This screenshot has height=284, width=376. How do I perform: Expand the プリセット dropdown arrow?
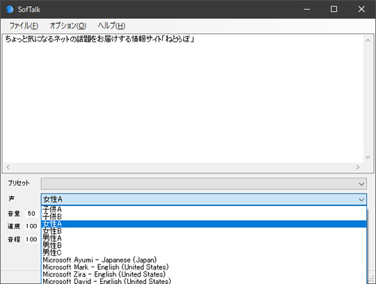click(x=361, y=184)
